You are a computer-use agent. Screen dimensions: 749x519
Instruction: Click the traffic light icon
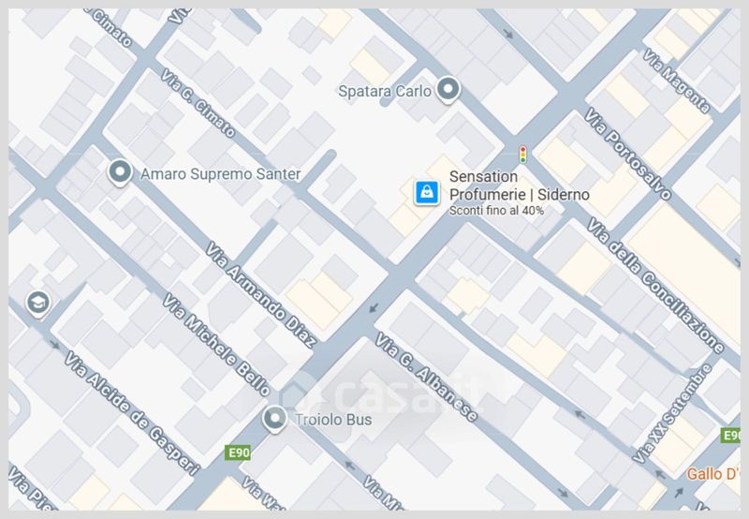coord(523,155)
